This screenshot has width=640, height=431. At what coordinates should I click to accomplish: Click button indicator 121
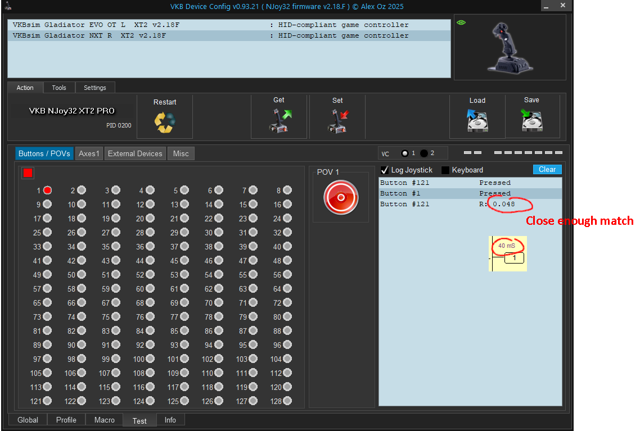pyautogui.click(x=47, y=401)
